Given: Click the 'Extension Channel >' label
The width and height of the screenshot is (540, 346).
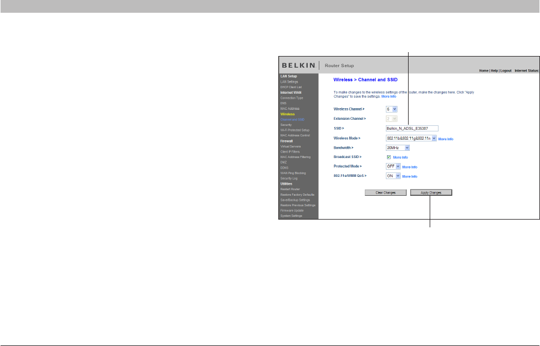Looking at the screenshot, I should point(349,119).
